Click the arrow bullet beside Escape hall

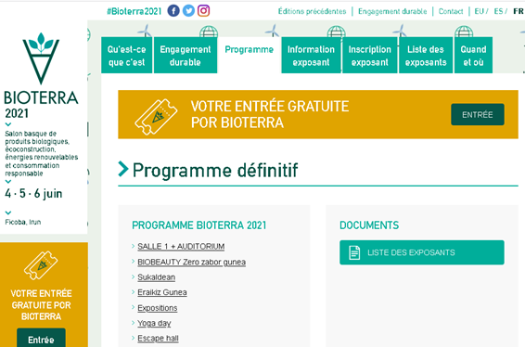pyautogui.click(x=134, y=338)
